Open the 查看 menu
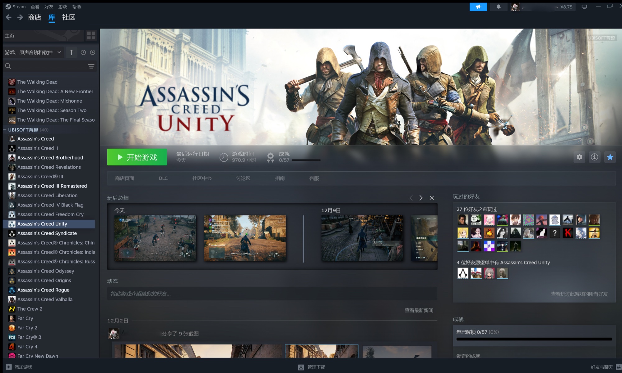The image size is (622, 373). tap(35, 7)
